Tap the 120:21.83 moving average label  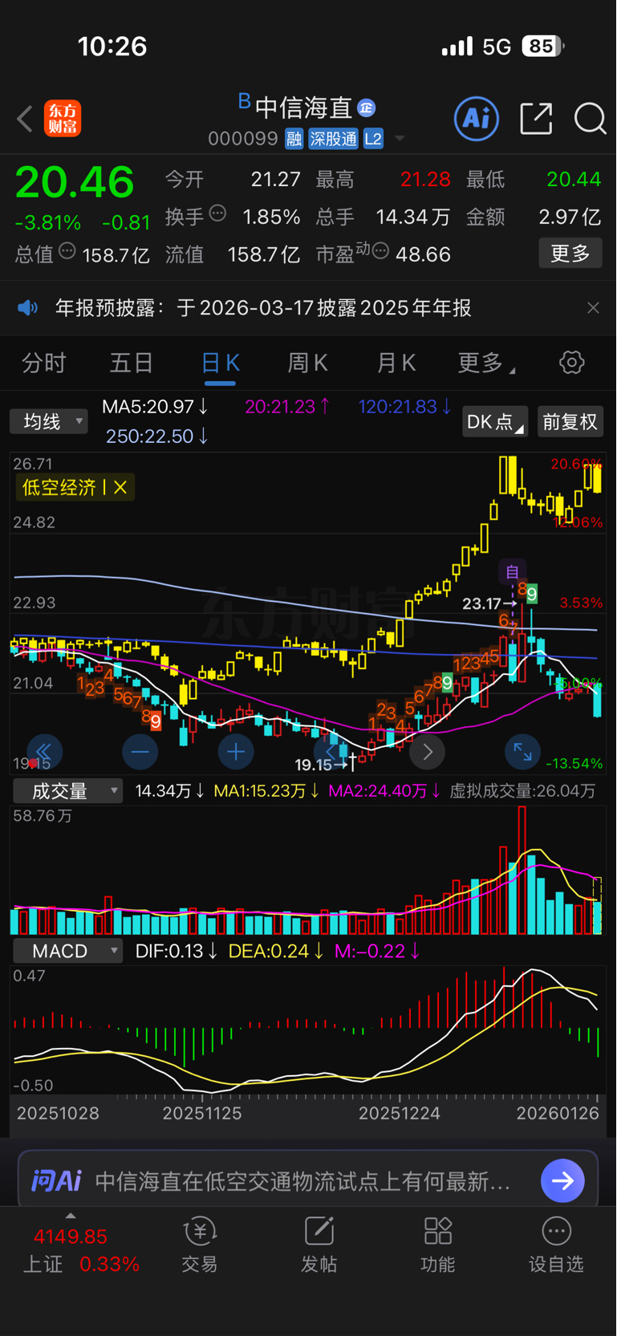[x=405, y=407]
